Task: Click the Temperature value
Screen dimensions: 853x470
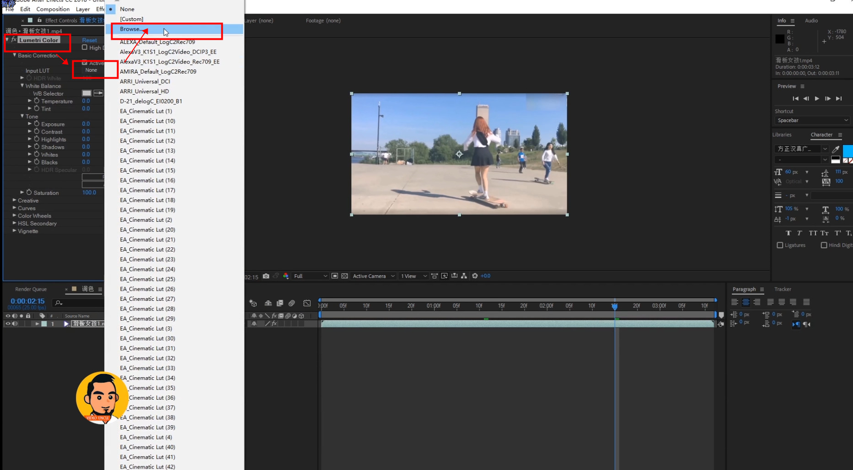Action: tap(86, 101)
